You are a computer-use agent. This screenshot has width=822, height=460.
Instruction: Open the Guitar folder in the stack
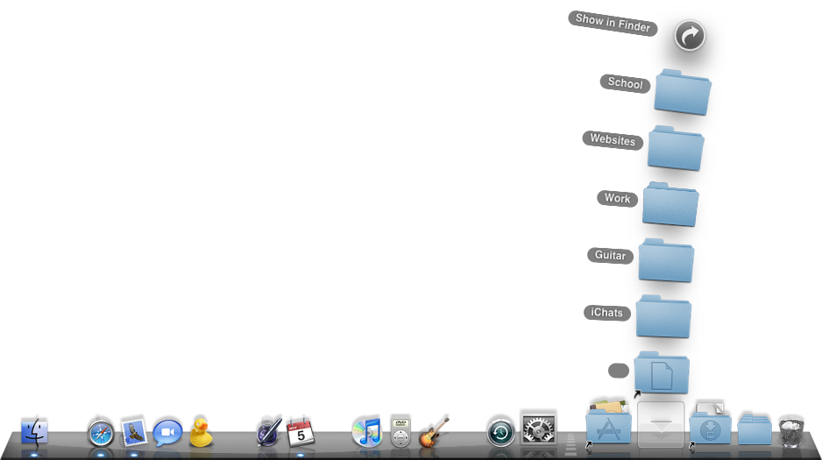point(666,260)
